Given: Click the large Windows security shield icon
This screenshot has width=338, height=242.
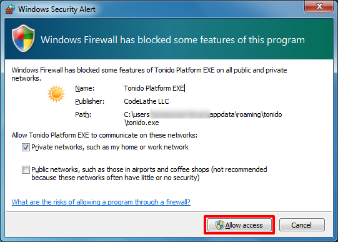Looking at the screenshot, I should point(24,38).
